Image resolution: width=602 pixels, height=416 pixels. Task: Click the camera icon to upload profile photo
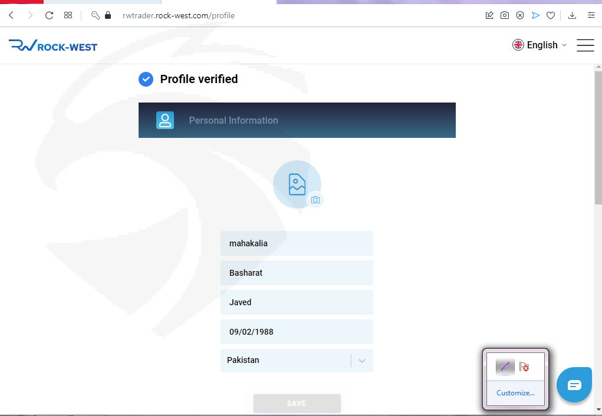(x=315, y=200)
